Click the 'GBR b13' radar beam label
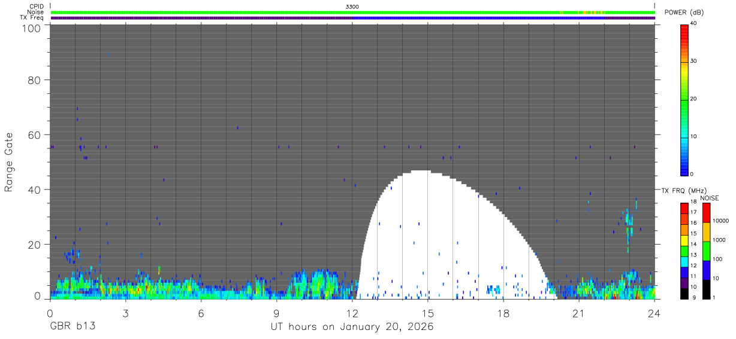Image resolution: width=736 pixels, height=339 pixels. pyautogui.click(x=73, y=328)
